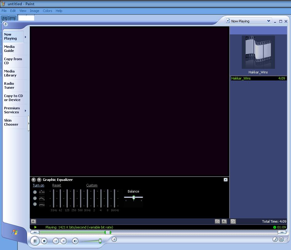Click the Balance slider handle

(134, 197)
